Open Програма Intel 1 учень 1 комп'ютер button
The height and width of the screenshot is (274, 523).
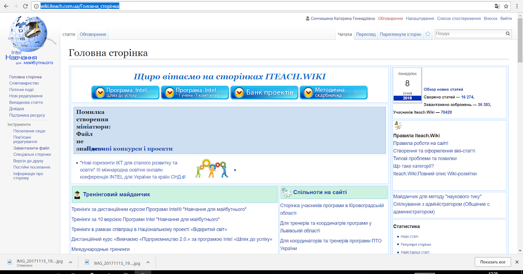coord(195,93)
